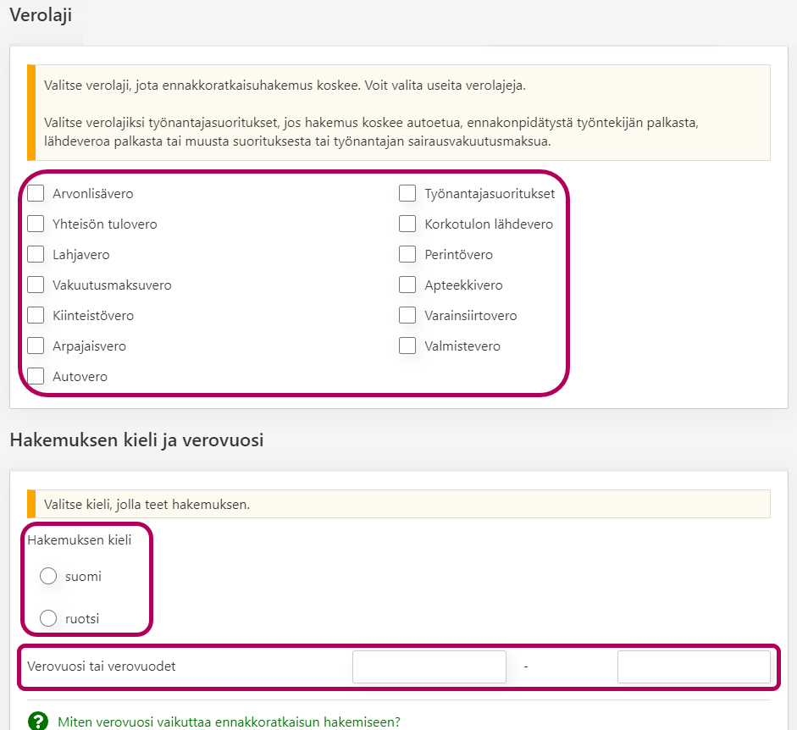Enable the Valmistevero checkbox
Screen dimensions: 797x730
(407, 346)
